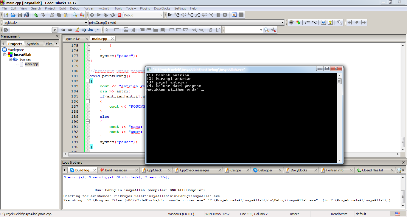Toggle regex (.*) search option
The height and width of the screenshot is (217, 407).
pos(97,30)
